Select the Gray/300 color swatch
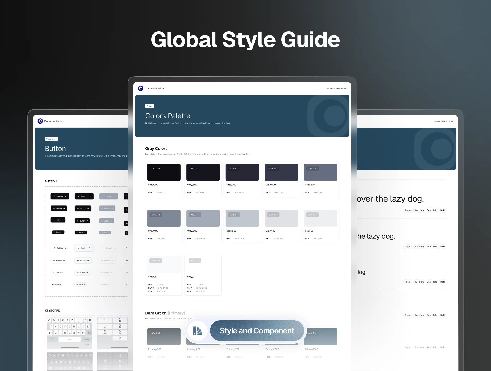 click(x=203, y=218)
